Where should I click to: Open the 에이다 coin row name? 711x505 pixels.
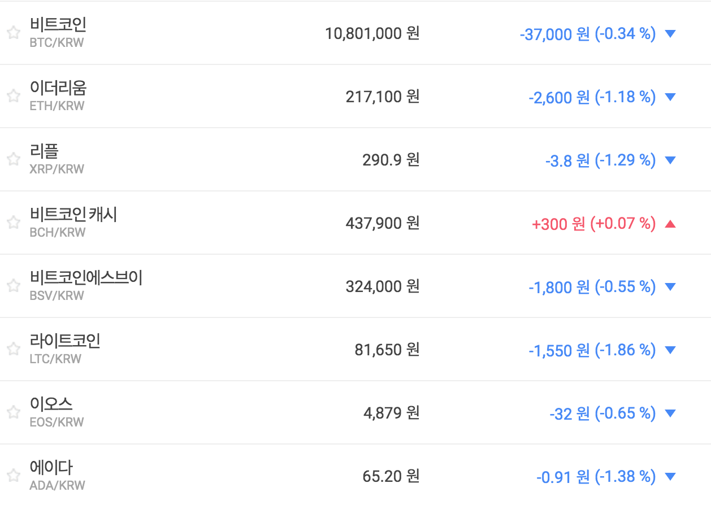tap(51, 468)
